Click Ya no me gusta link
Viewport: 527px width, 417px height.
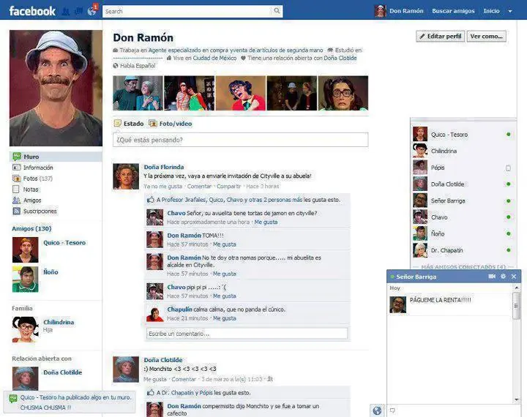point(163,186)
